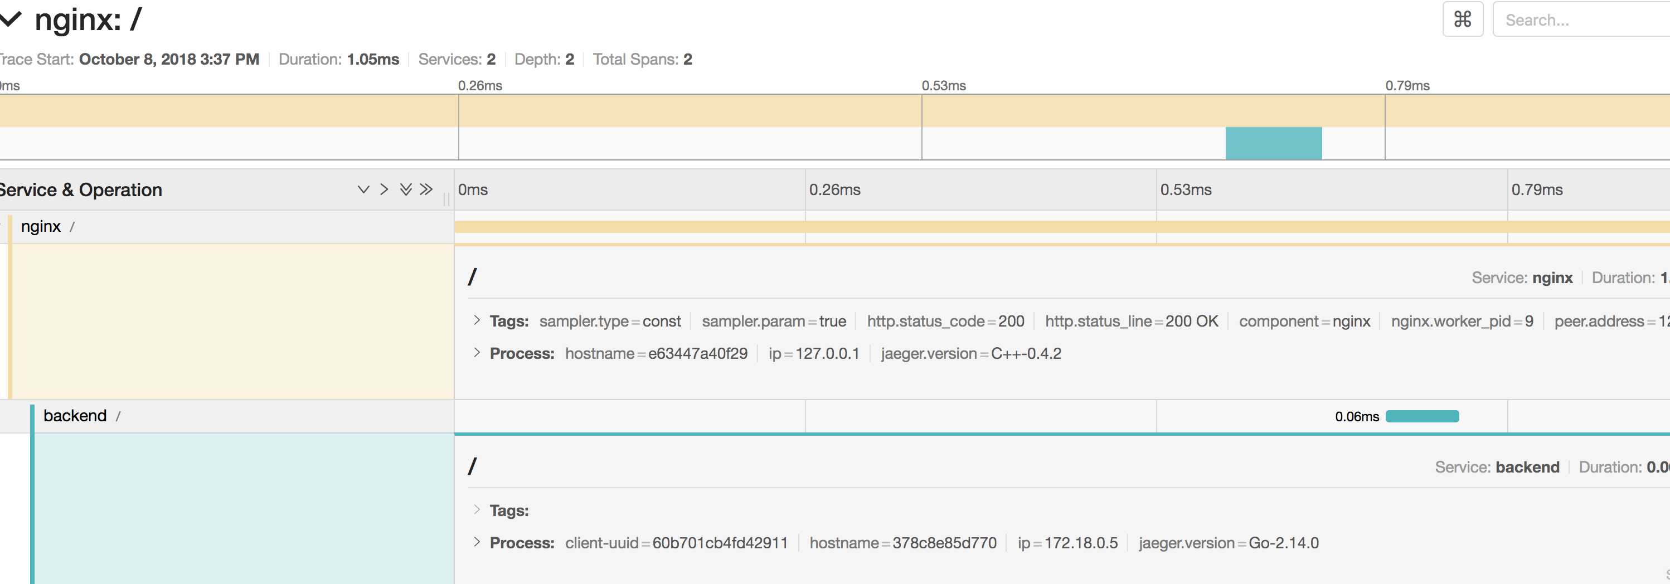Click the keyboard shortcuts command icon
The width and height of the screenshot is (1670, 584).
pyautogui.click(x=1463, y=20)
